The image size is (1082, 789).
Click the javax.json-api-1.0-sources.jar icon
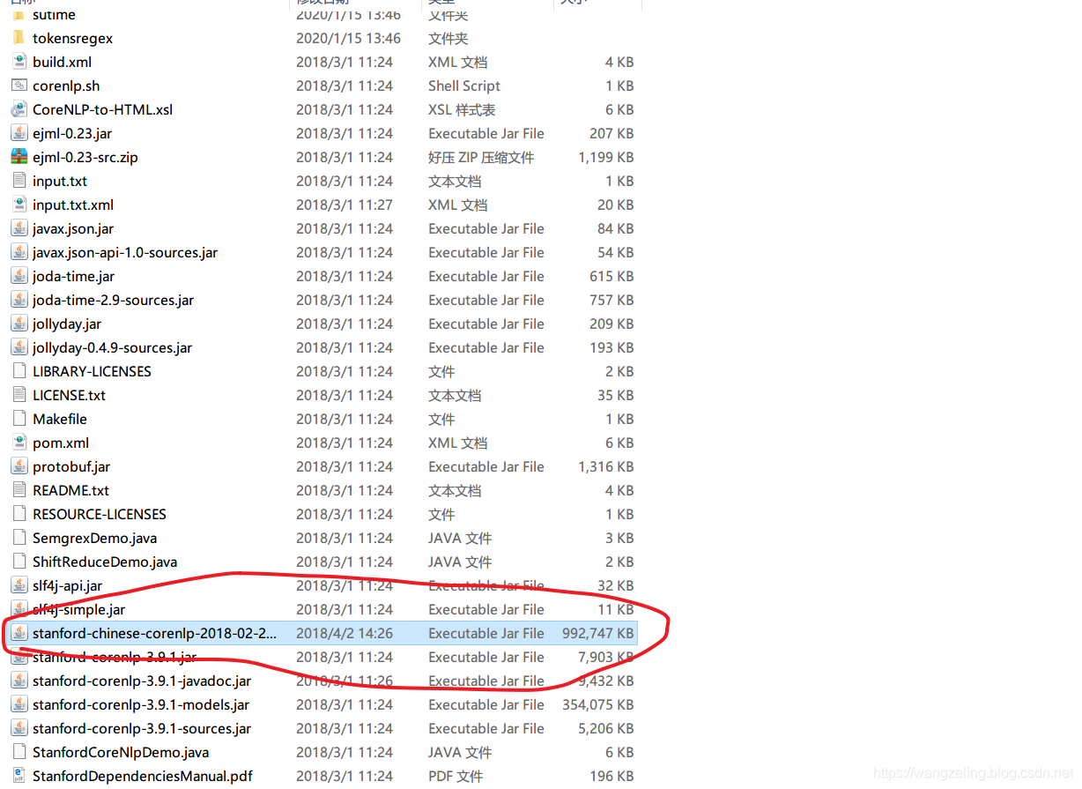pos(19,252)
